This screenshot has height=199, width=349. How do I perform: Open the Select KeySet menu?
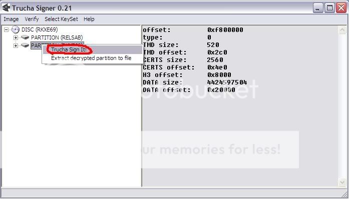[x=61, y=19]
